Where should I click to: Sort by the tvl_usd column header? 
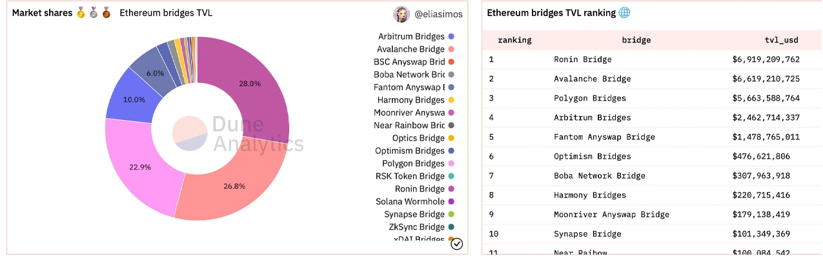click(781, 40)
